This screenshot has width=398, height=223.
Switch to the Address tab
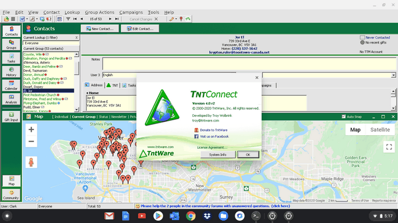tap(94, 85)
